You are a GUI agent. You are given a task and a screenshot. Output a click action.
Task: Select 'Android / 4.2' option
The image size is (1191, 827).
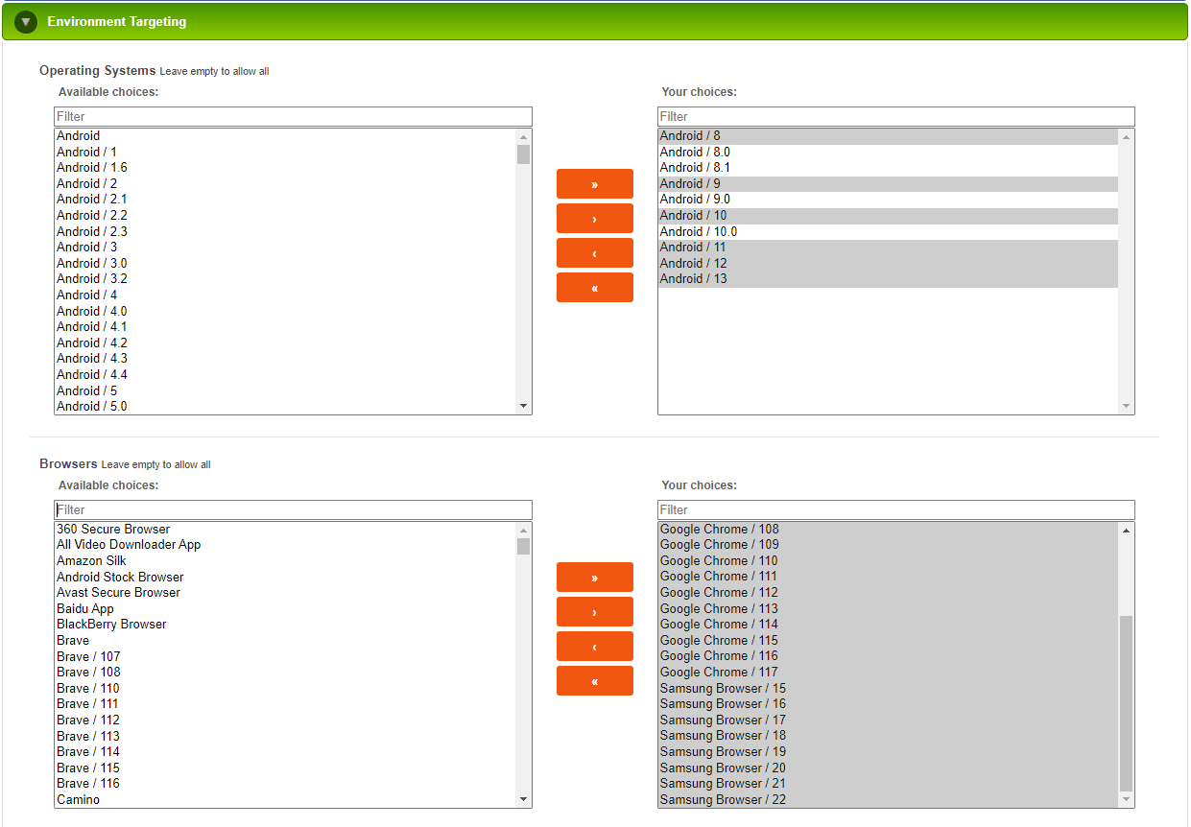click(x=285, y=343)
